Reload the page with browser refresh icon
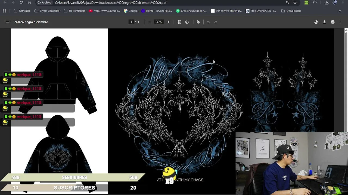This screenshot has width=348, height=195. coord(21,3)
